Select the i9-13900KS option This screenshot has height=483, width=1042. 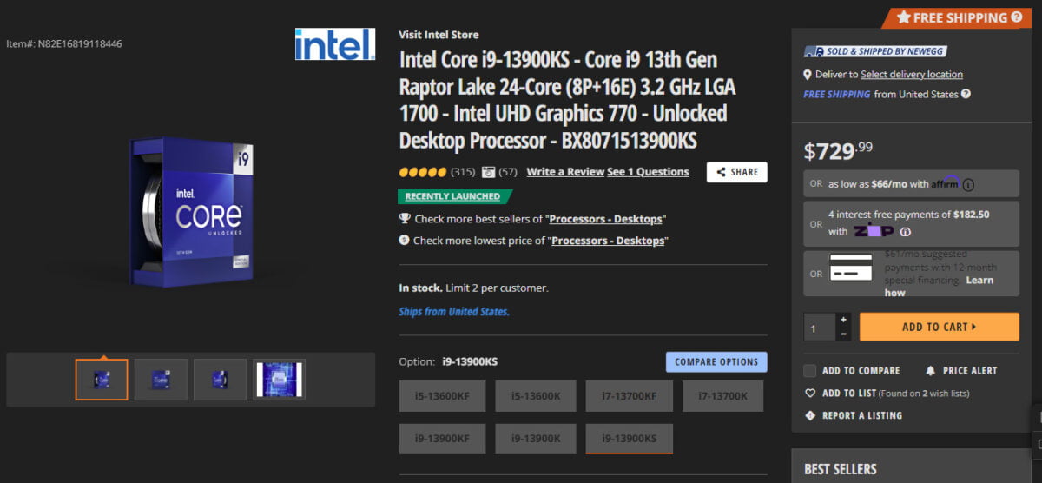(x=629, y=439)
